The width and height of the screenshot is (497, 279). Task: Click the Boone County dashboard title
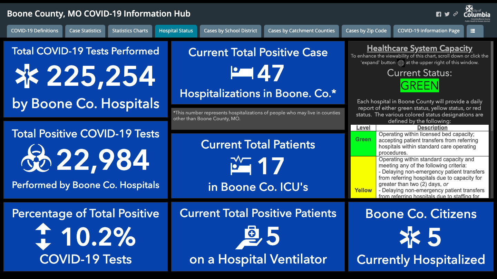99,14
